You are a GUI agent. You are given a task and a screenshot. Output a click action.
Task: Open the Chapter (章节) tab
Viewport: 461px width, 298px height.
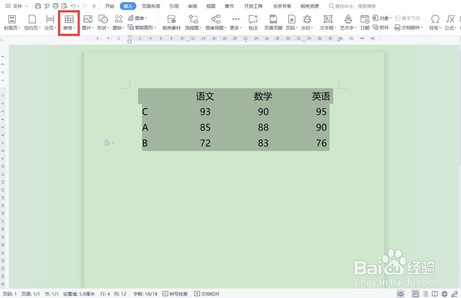tap(229, 6)
